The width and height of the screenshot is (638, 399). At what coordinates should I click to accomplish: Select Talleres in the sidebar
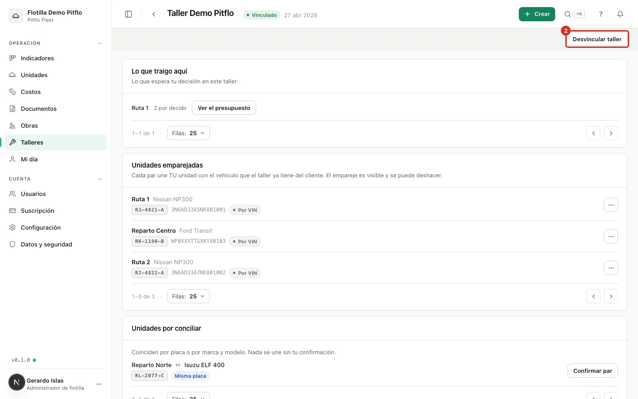56,142
